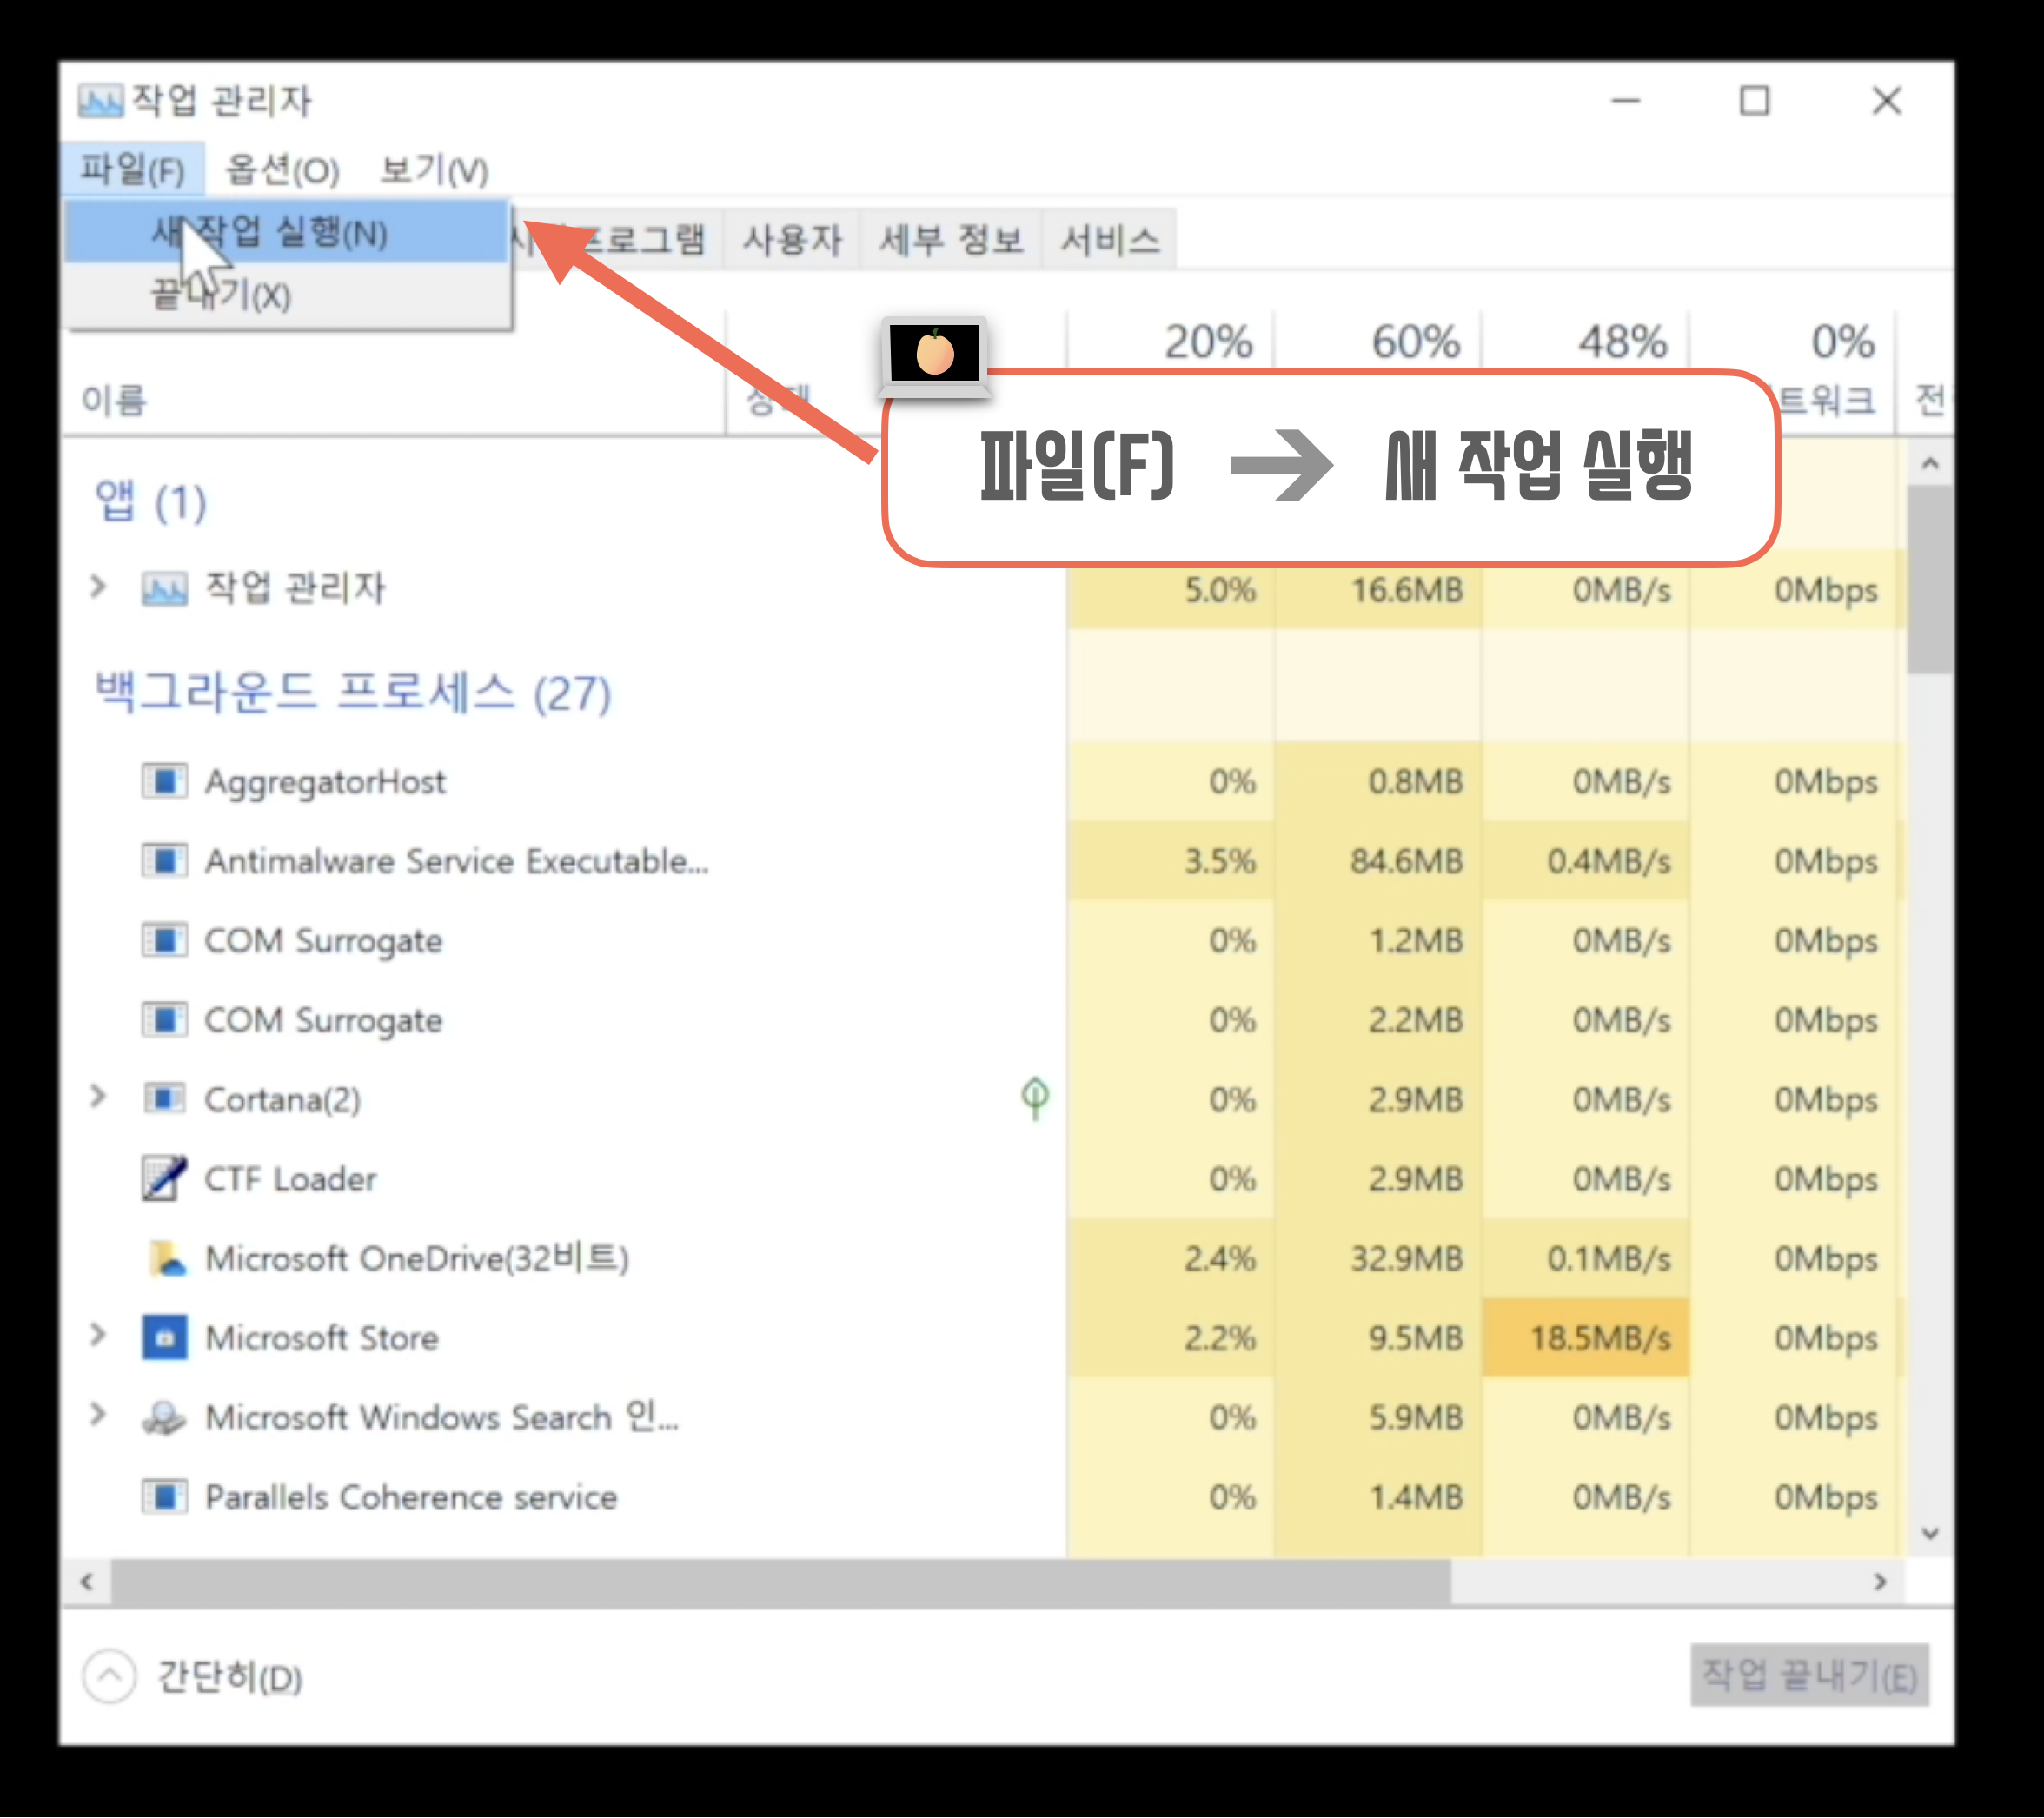Click the 작업 관리자 app row icon

(164, 588)
